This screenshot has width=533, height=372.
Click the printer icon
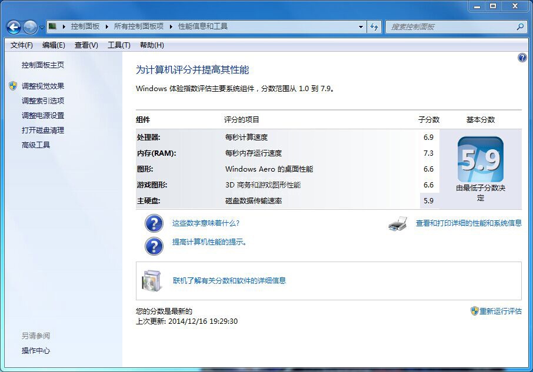coord(398,224)
